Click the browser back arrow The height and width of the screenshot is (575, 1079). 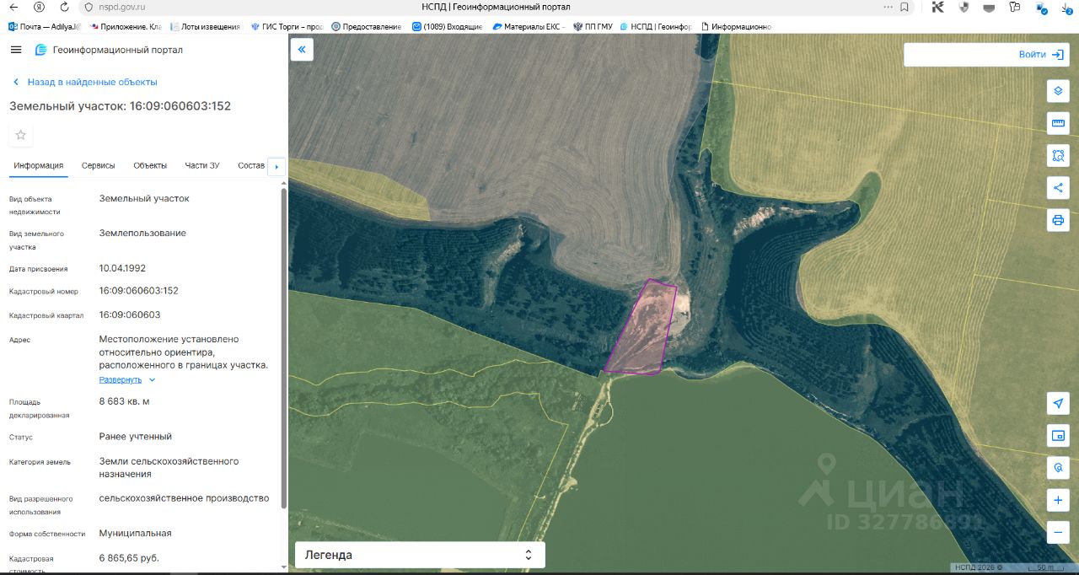[13, 7]
